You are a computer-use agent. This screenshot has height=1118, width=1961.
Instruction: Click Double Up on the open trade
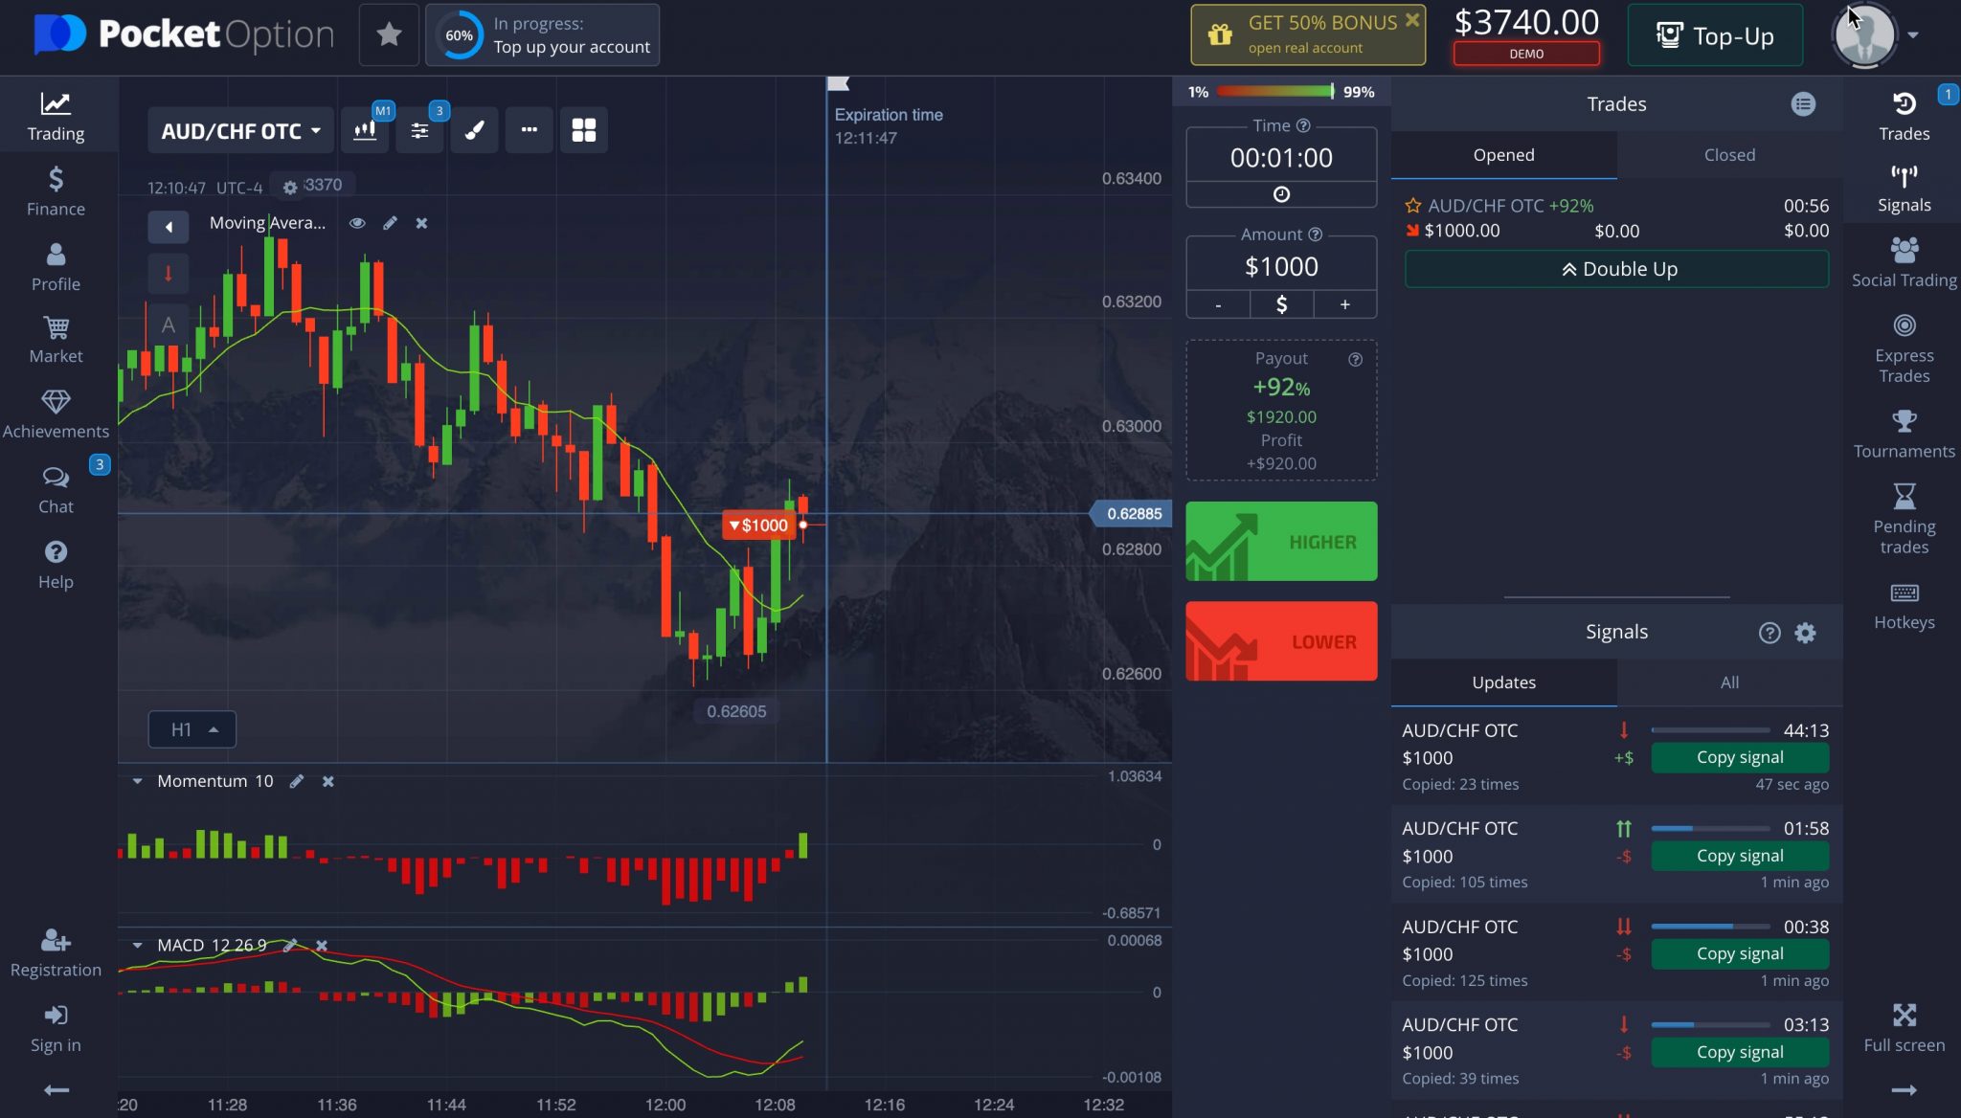(x=1615, y=269)
